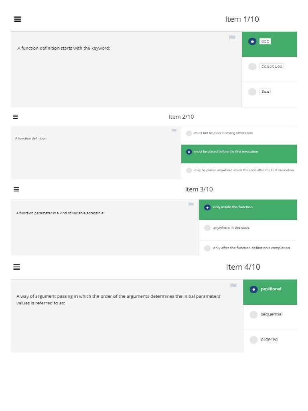Click the selected 'positional' answer radio
308x411 pixels.
(253, 289)
